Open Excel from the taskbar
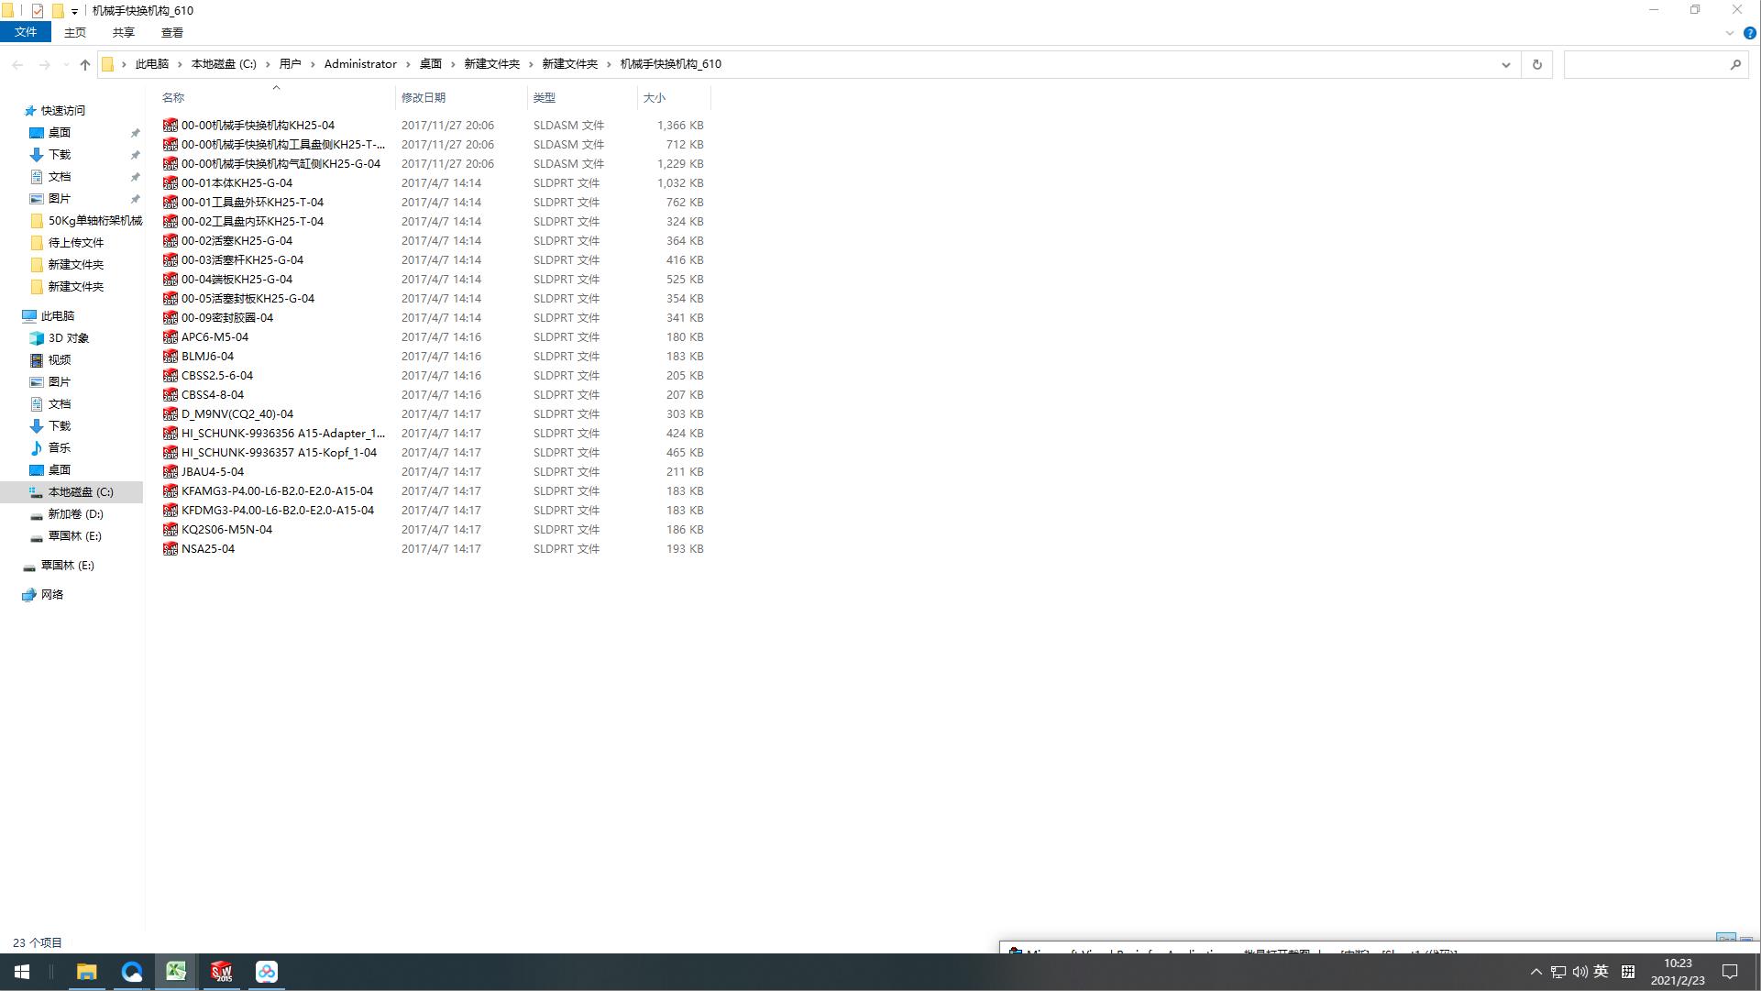This screenshot has height=991, width=1761. pos(176,972)
